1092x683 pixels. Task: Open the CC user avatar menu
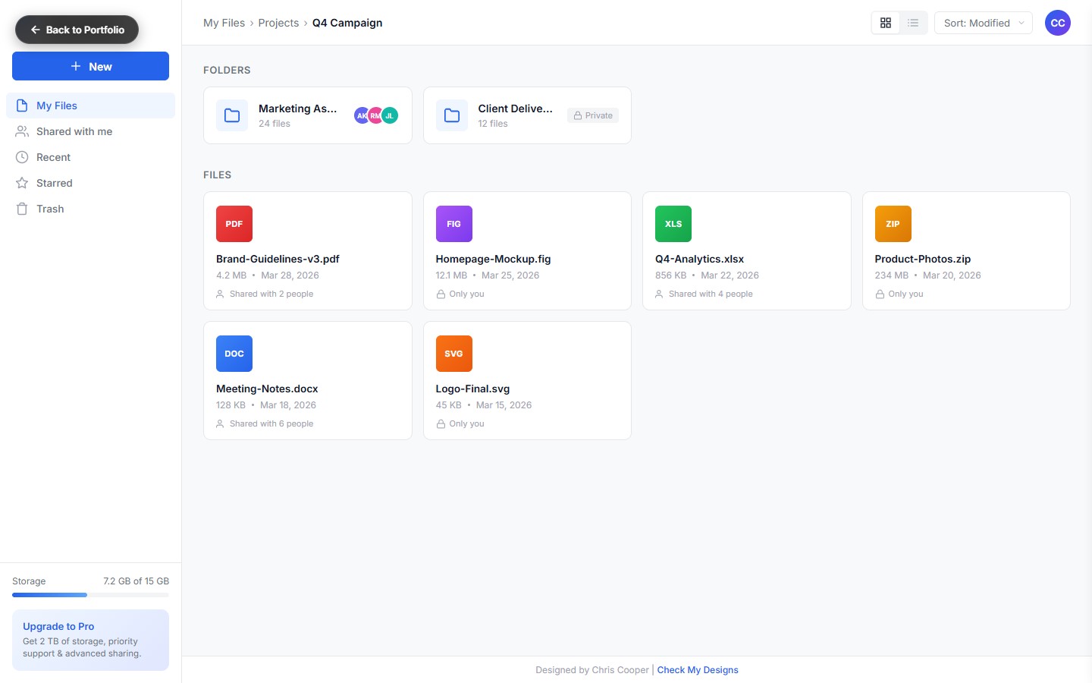point(1058,23)
